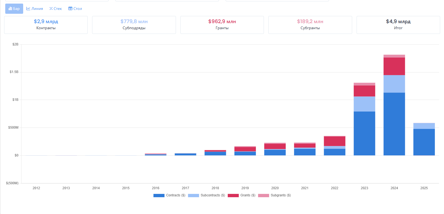Open the Гранты $962,9 млн card

222,25
